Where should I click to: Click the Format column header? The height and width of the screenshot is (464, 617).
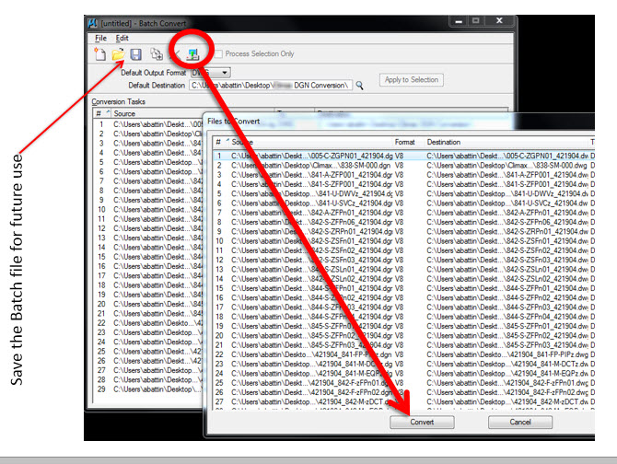tap(405, 143)
